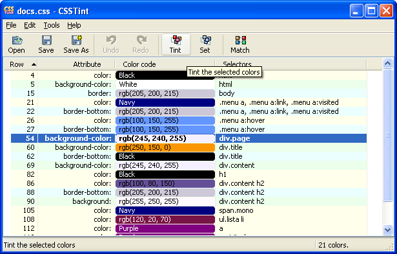Activate the Match colors tool
This screenshot has width=397, height=254.
(x=240, y=44)
